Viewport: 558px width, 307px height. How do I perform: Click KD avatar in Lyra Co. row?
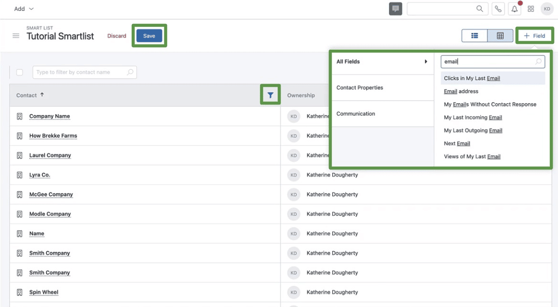[x=294, y=175]
